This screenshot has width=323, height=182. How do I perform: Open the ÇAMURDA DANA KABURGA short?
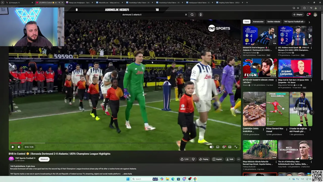[254, 109]
